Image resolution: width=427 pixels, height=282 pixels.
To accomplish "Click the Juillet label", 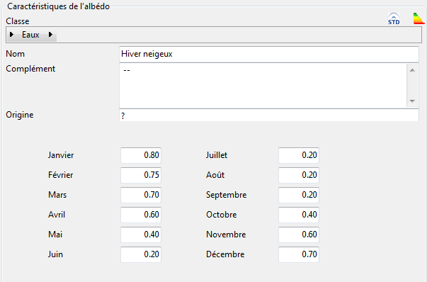I will 217,155.
